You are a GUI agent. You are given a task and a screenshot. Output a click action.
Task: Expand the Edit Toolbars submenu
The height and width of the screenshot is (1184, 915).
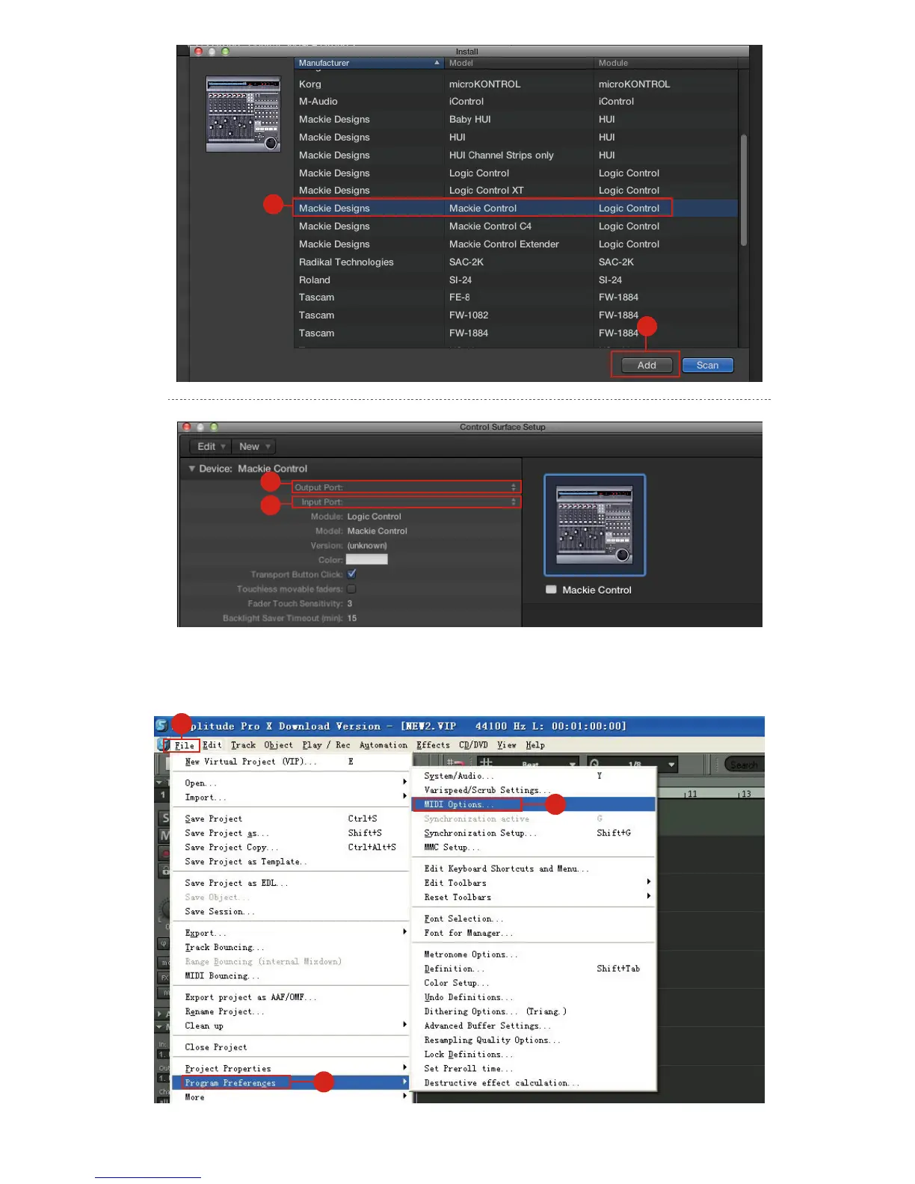click(534, 883)
